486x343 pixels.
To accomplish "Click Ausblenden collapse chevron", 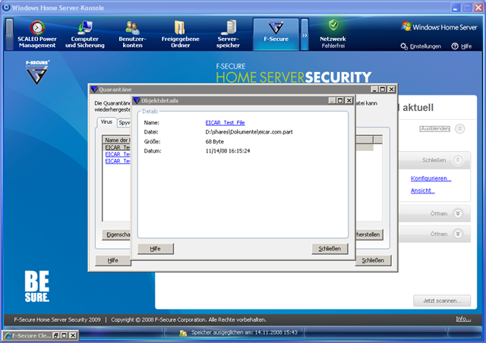I will (459, 128).
